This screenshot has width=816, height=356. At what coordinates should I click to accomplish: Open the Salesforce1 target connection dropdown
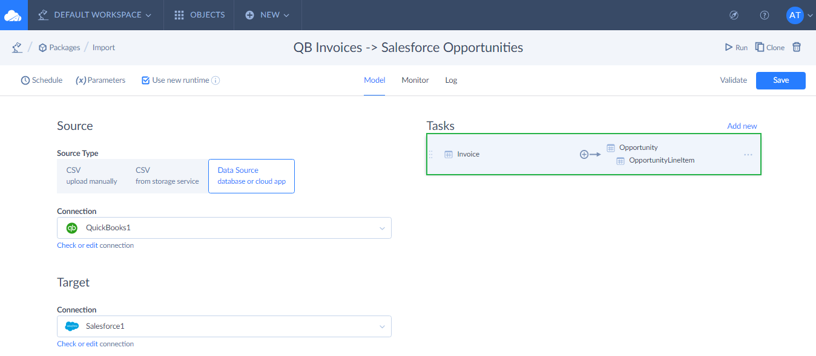[224, 326]
